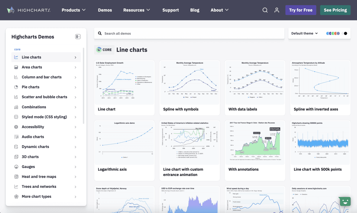The image size is (357, 213).
Task: Click the Line charts sidebar icon
Action: [x=16, y=57]
